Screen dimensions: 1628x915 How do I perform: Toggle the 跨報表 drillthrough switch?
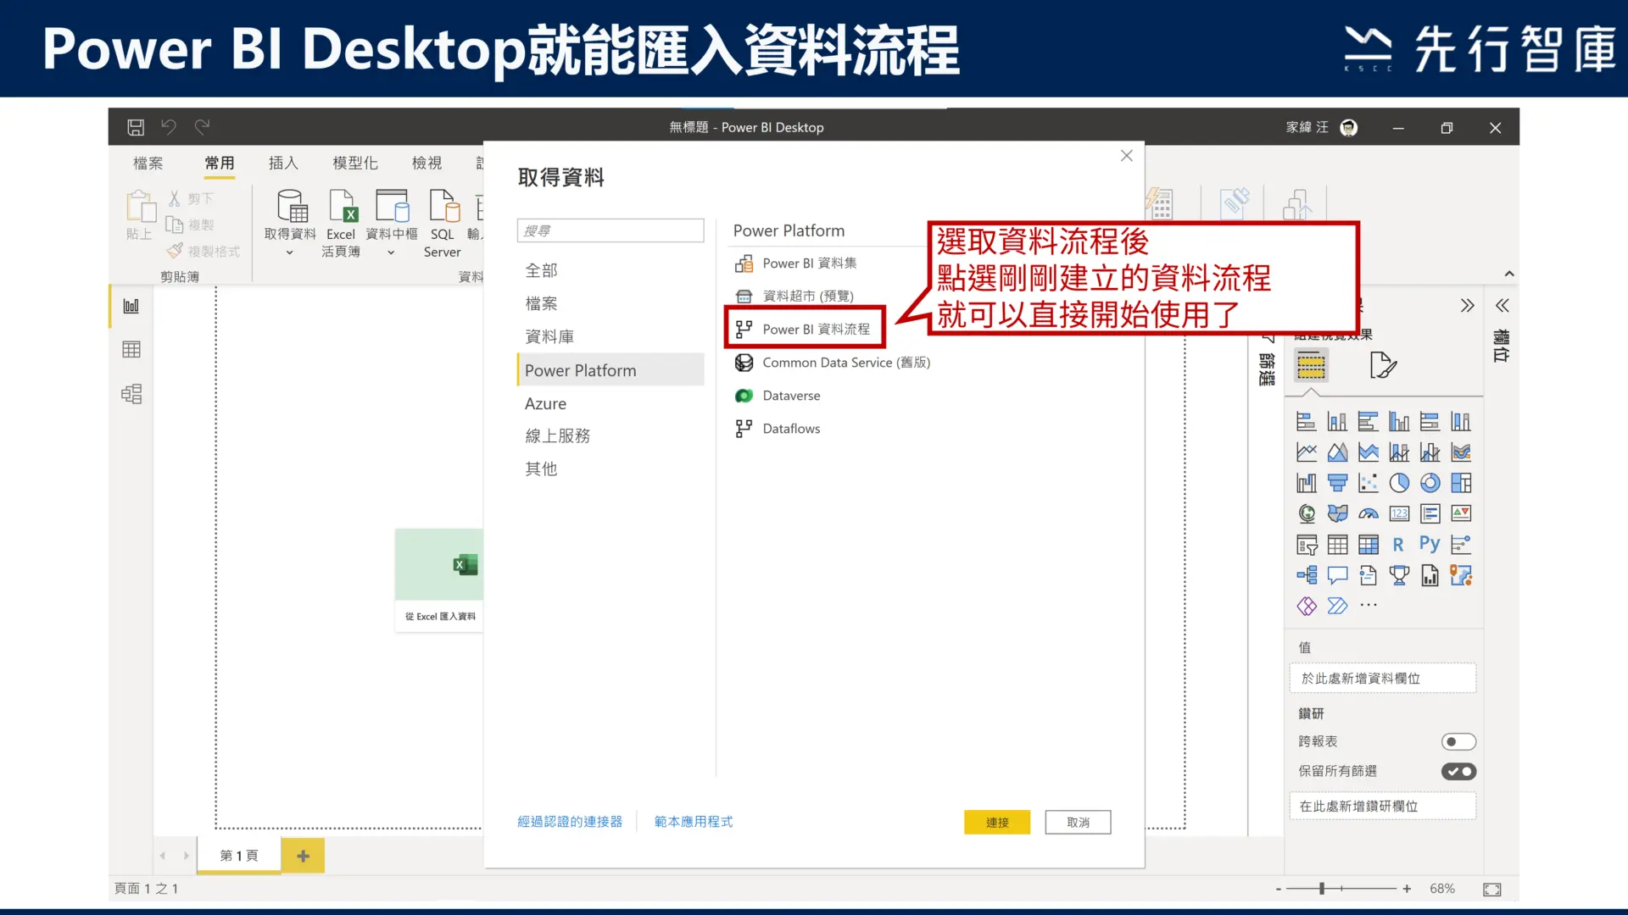1458,742
